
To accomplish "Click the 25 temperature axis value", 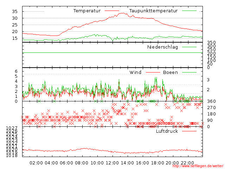I will pos(15,25).
